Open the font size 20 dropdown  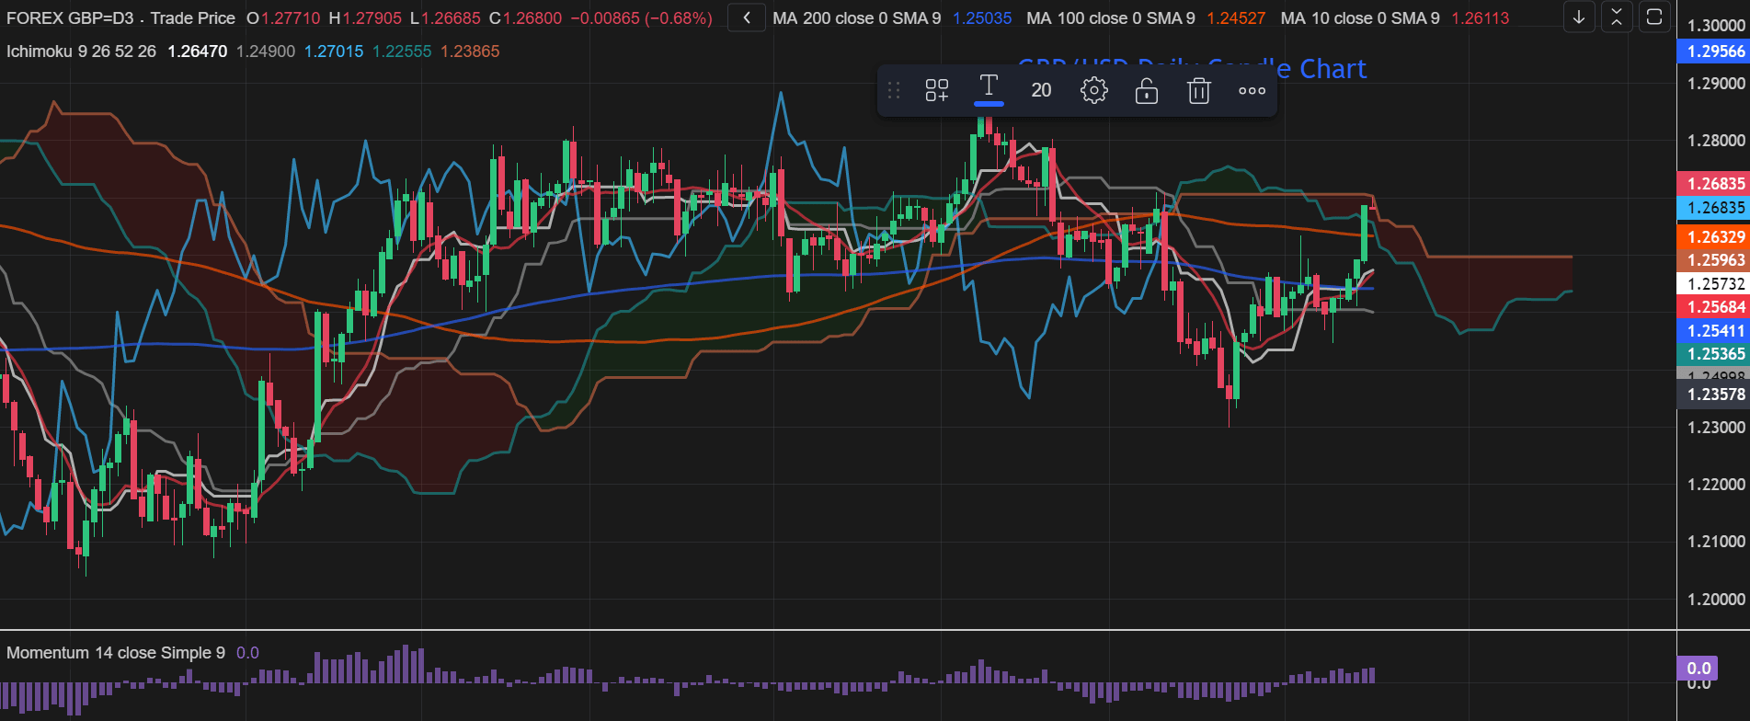[x=1041, y=90]
